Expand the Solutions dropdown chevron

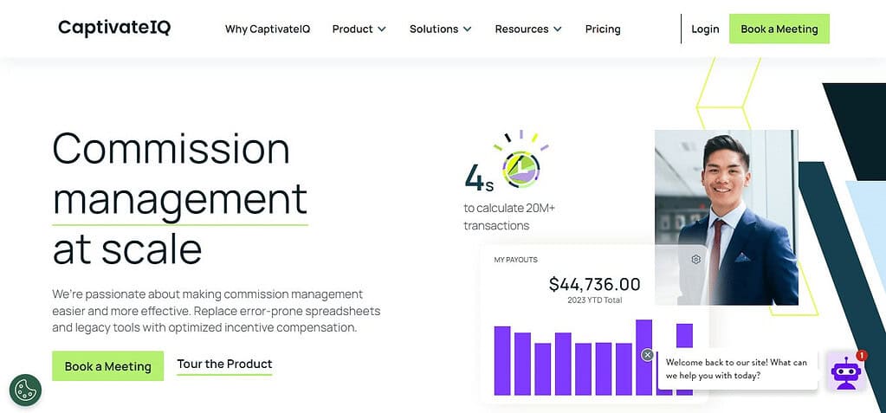coord(468,29)
